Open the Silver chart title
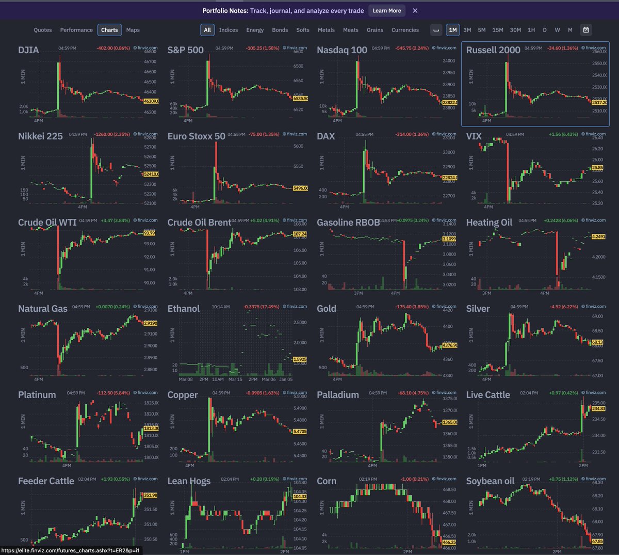The height and width of the screenshot is (555, 619). pyautogui.click(x=478, y=309)
